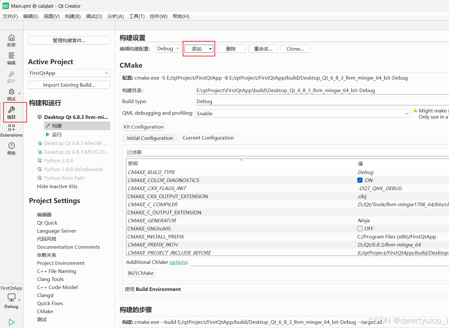Open the FirstQtApp active project dropdown
The height and width of the screenshot is (328, 449).
[69, 73]
